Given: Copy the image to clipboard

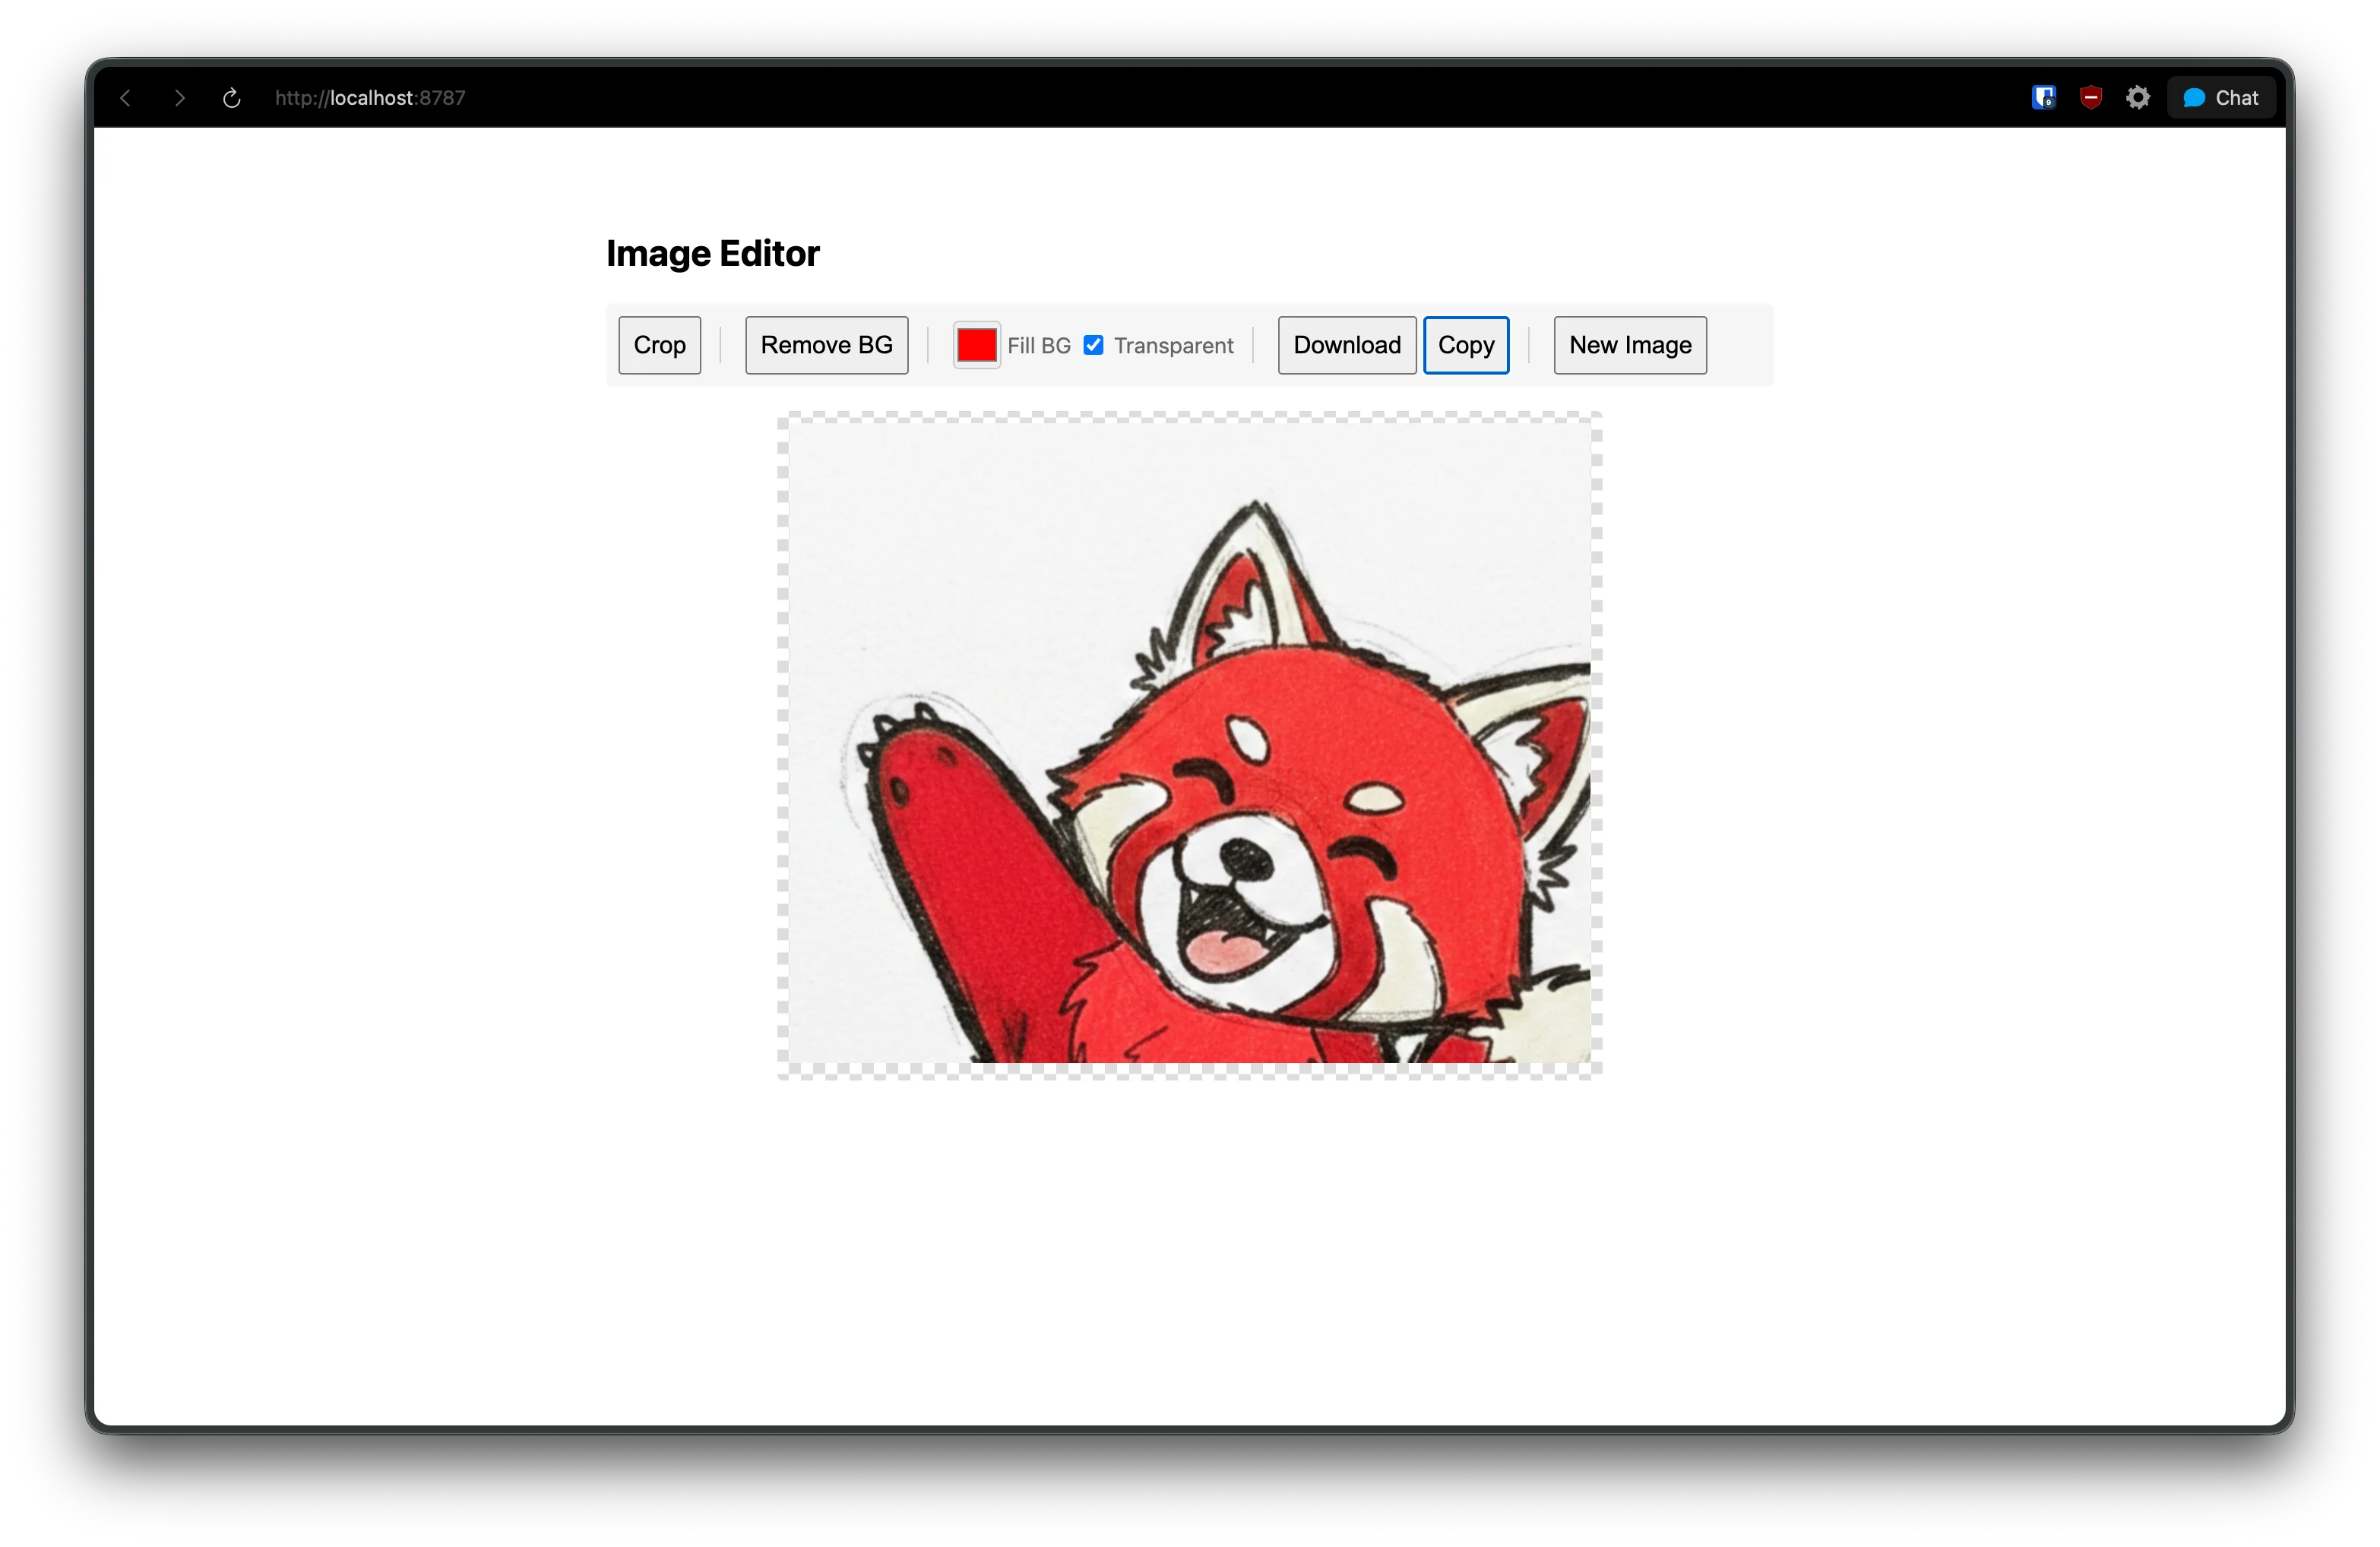Looking at the screenshot, I should (1465, 345).
